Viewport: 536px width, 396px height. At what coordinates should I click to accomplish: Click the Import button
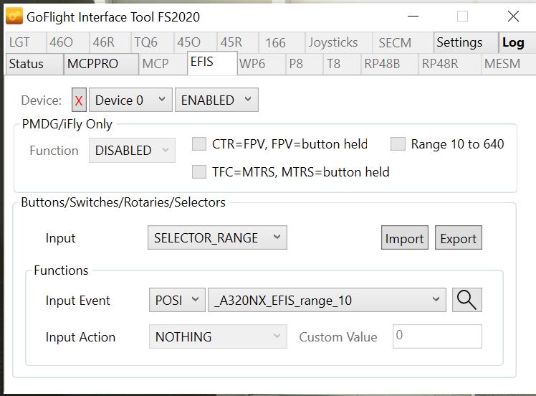404,238
